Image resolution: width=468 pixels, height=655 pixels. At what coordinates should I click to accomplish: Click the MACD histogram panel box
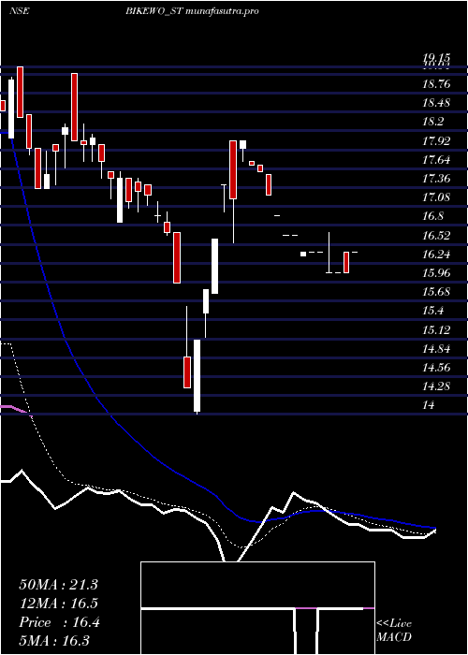click(257, 608)
